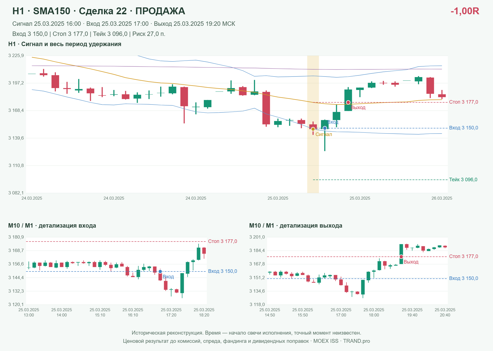Click the 3 180,9 label on entry chart axis
Screen dimensions: 493x351
(16, 237)
